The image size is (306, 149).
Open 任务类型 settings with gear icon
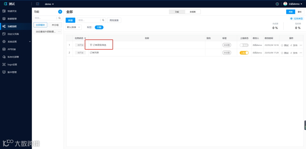tap(297, 18)
